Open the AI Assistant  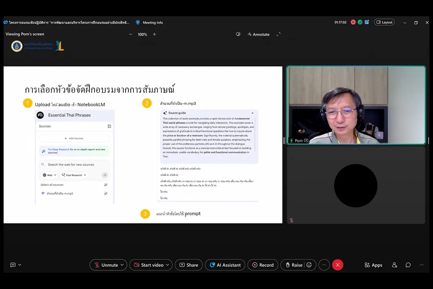coord(225,265)
